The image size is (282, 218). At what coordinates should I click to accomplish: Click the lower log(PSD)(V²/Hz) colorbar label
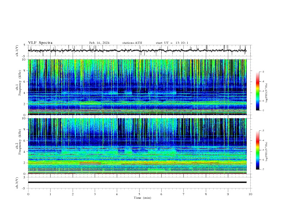267,151
